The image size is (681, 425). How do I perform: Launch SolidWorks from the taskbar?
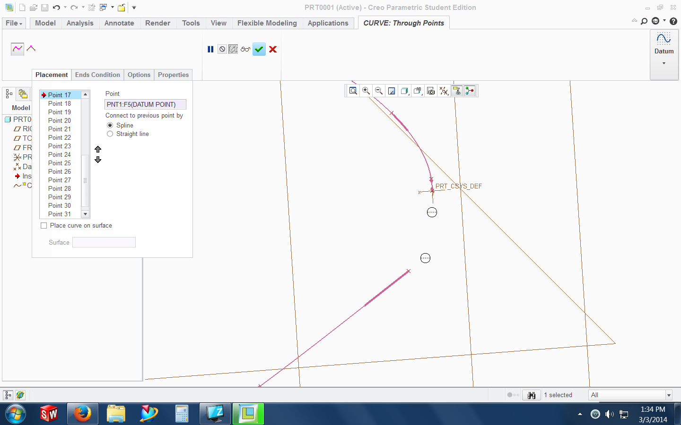click(49, 414)
